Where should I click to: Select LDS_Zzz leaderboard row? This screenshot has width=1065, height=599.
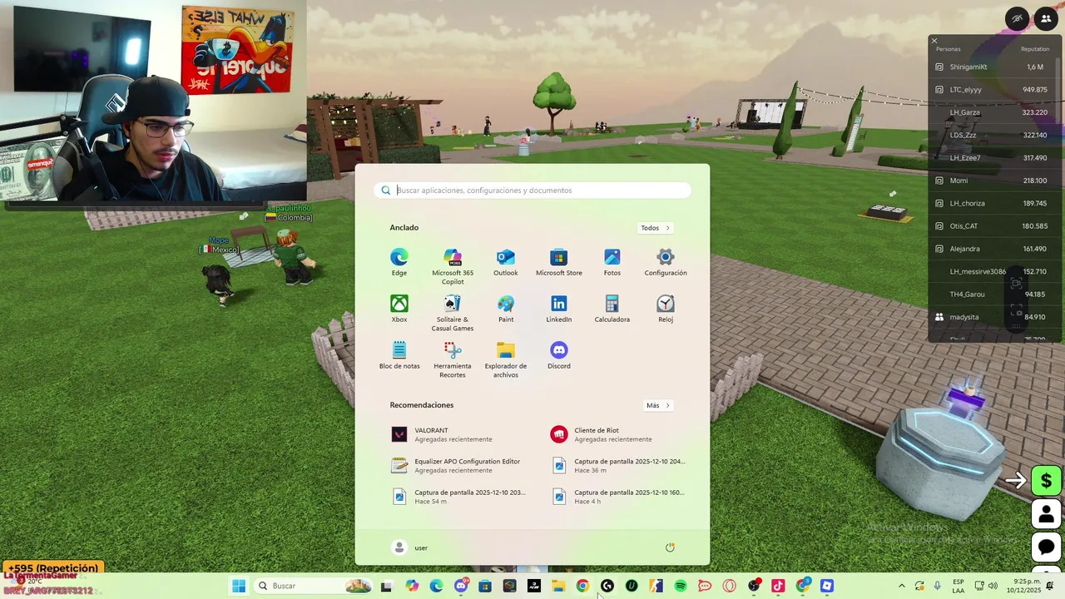coord(994,135)
